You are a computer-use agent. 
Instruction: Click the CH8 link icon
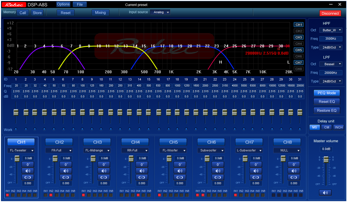(294, 177)
